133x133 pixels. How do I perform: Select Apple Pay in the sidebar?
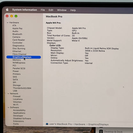point(17,28)
